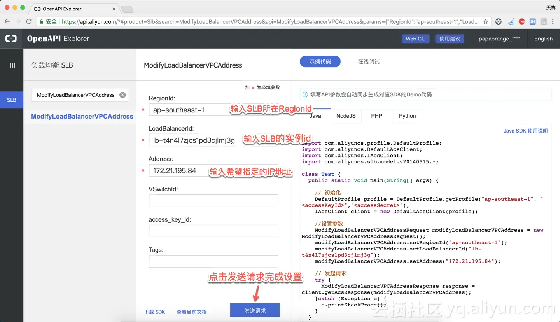Click the LoadBalancerId input field
Image resolution: width=560 pixels, height=322 pixels.
(x=213, y=140)
